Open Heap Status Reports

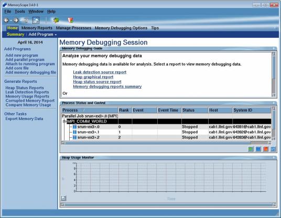[x=25, y=88]
